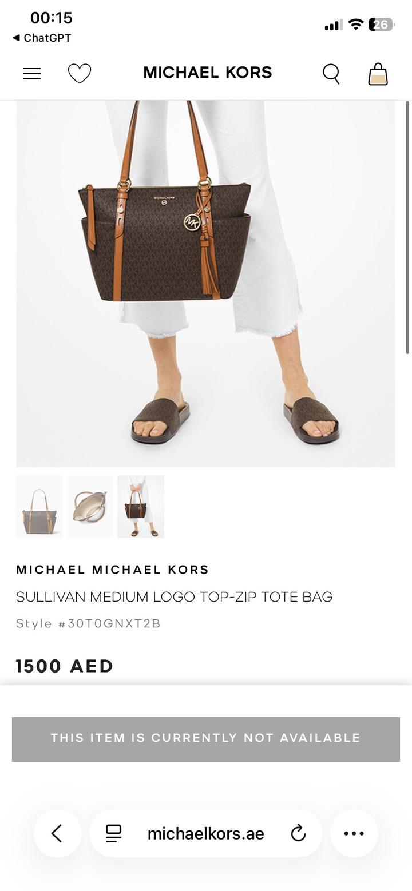Go back with browser back arrow
This screenshot has width=412, height=891.
pyautogui.click(x=57, y=833)
